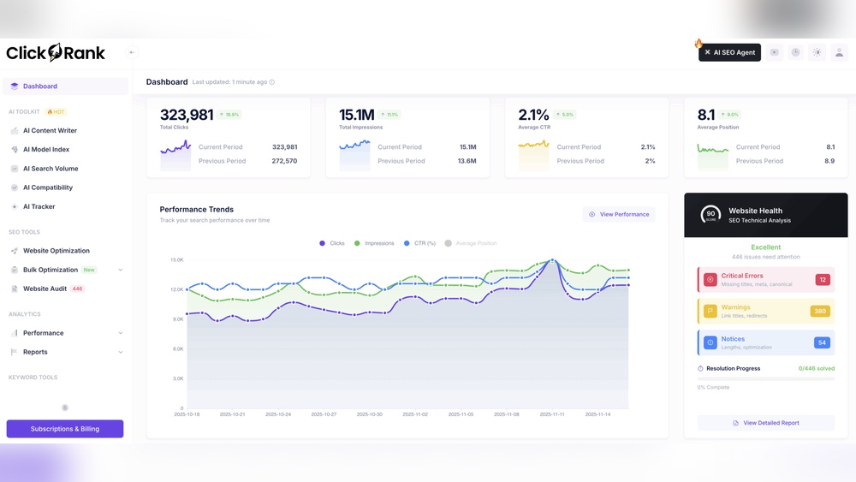Expand the Performance menu chevron
The image size is (856, 482).
pyautogui.click(x=120, y=333)
